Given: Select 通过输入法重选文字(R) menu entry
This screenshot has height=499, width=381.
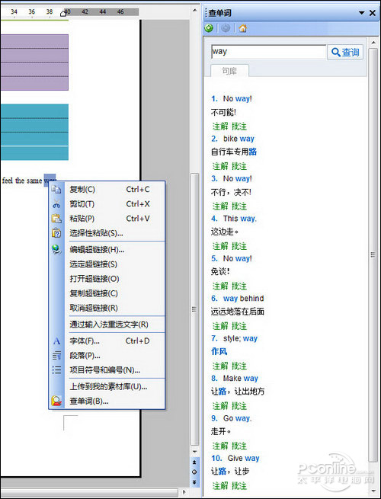Looking at the screenshot, I should pos(107,325).
